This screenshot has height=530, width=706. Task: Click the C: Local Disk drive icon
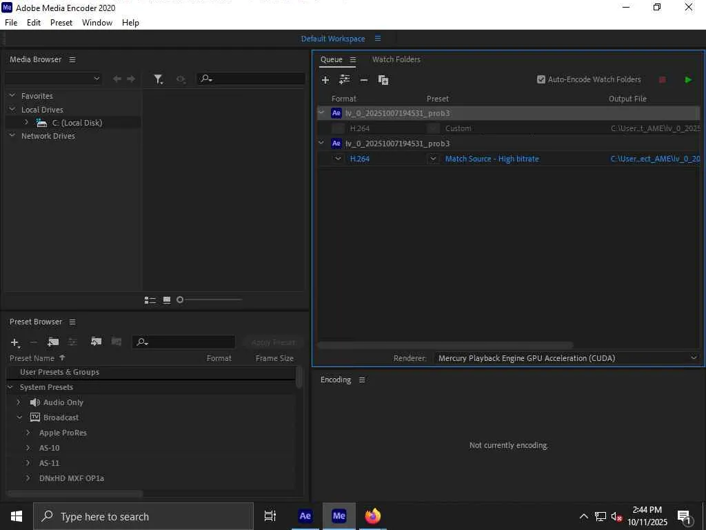(x=42, y=123)
